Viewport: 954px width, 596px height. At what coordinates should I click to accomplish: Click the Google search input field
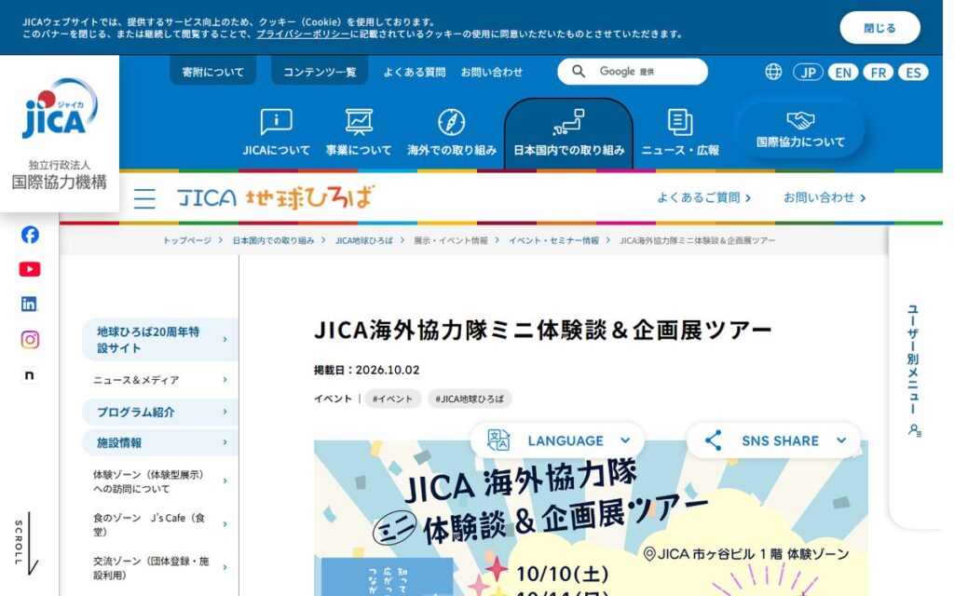click(x=633, y=72)
